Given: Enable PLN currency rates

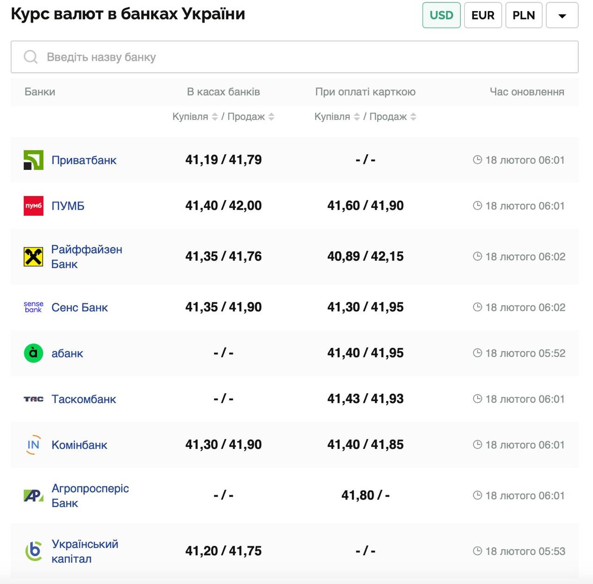Looking at the screenshot, I should [x=524, y=15].
